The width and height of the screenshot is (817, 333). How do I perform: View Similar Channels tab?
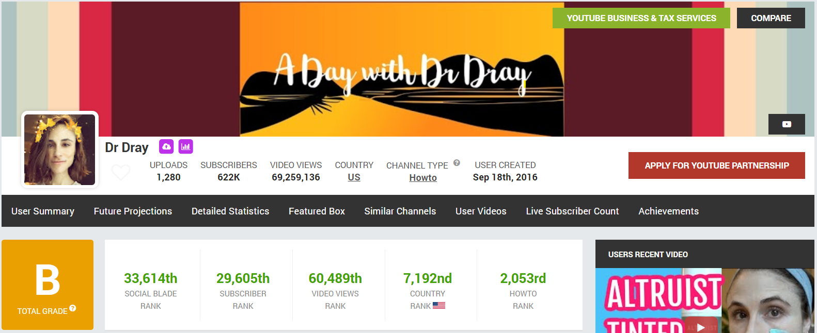(x=400, y=211)
